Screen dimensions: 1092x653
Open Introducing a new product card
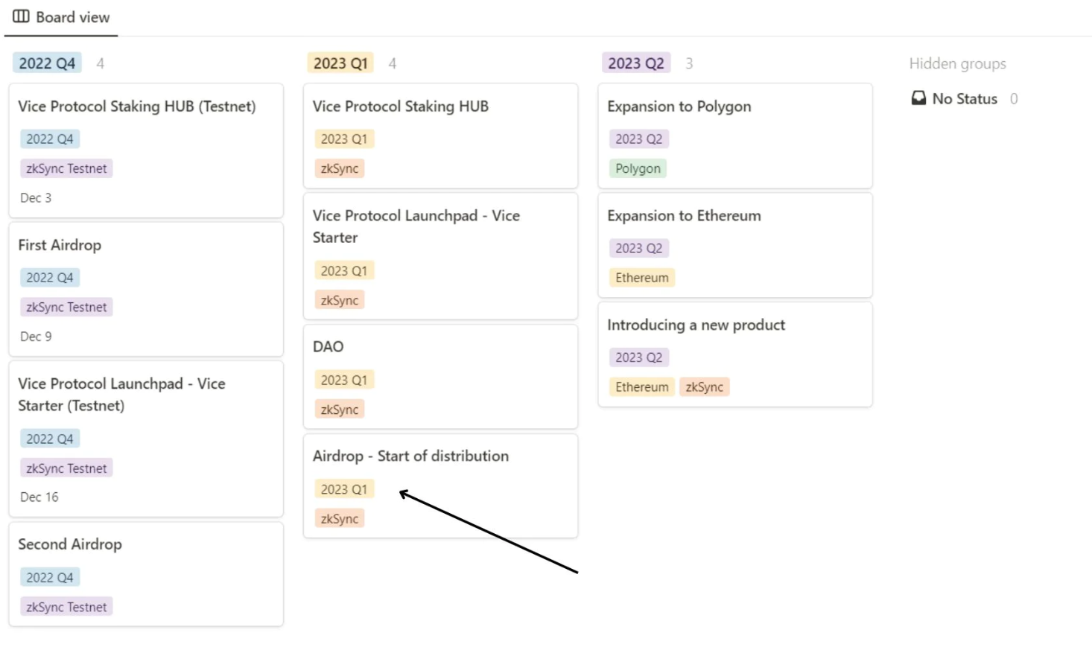[x=735, y=354]
